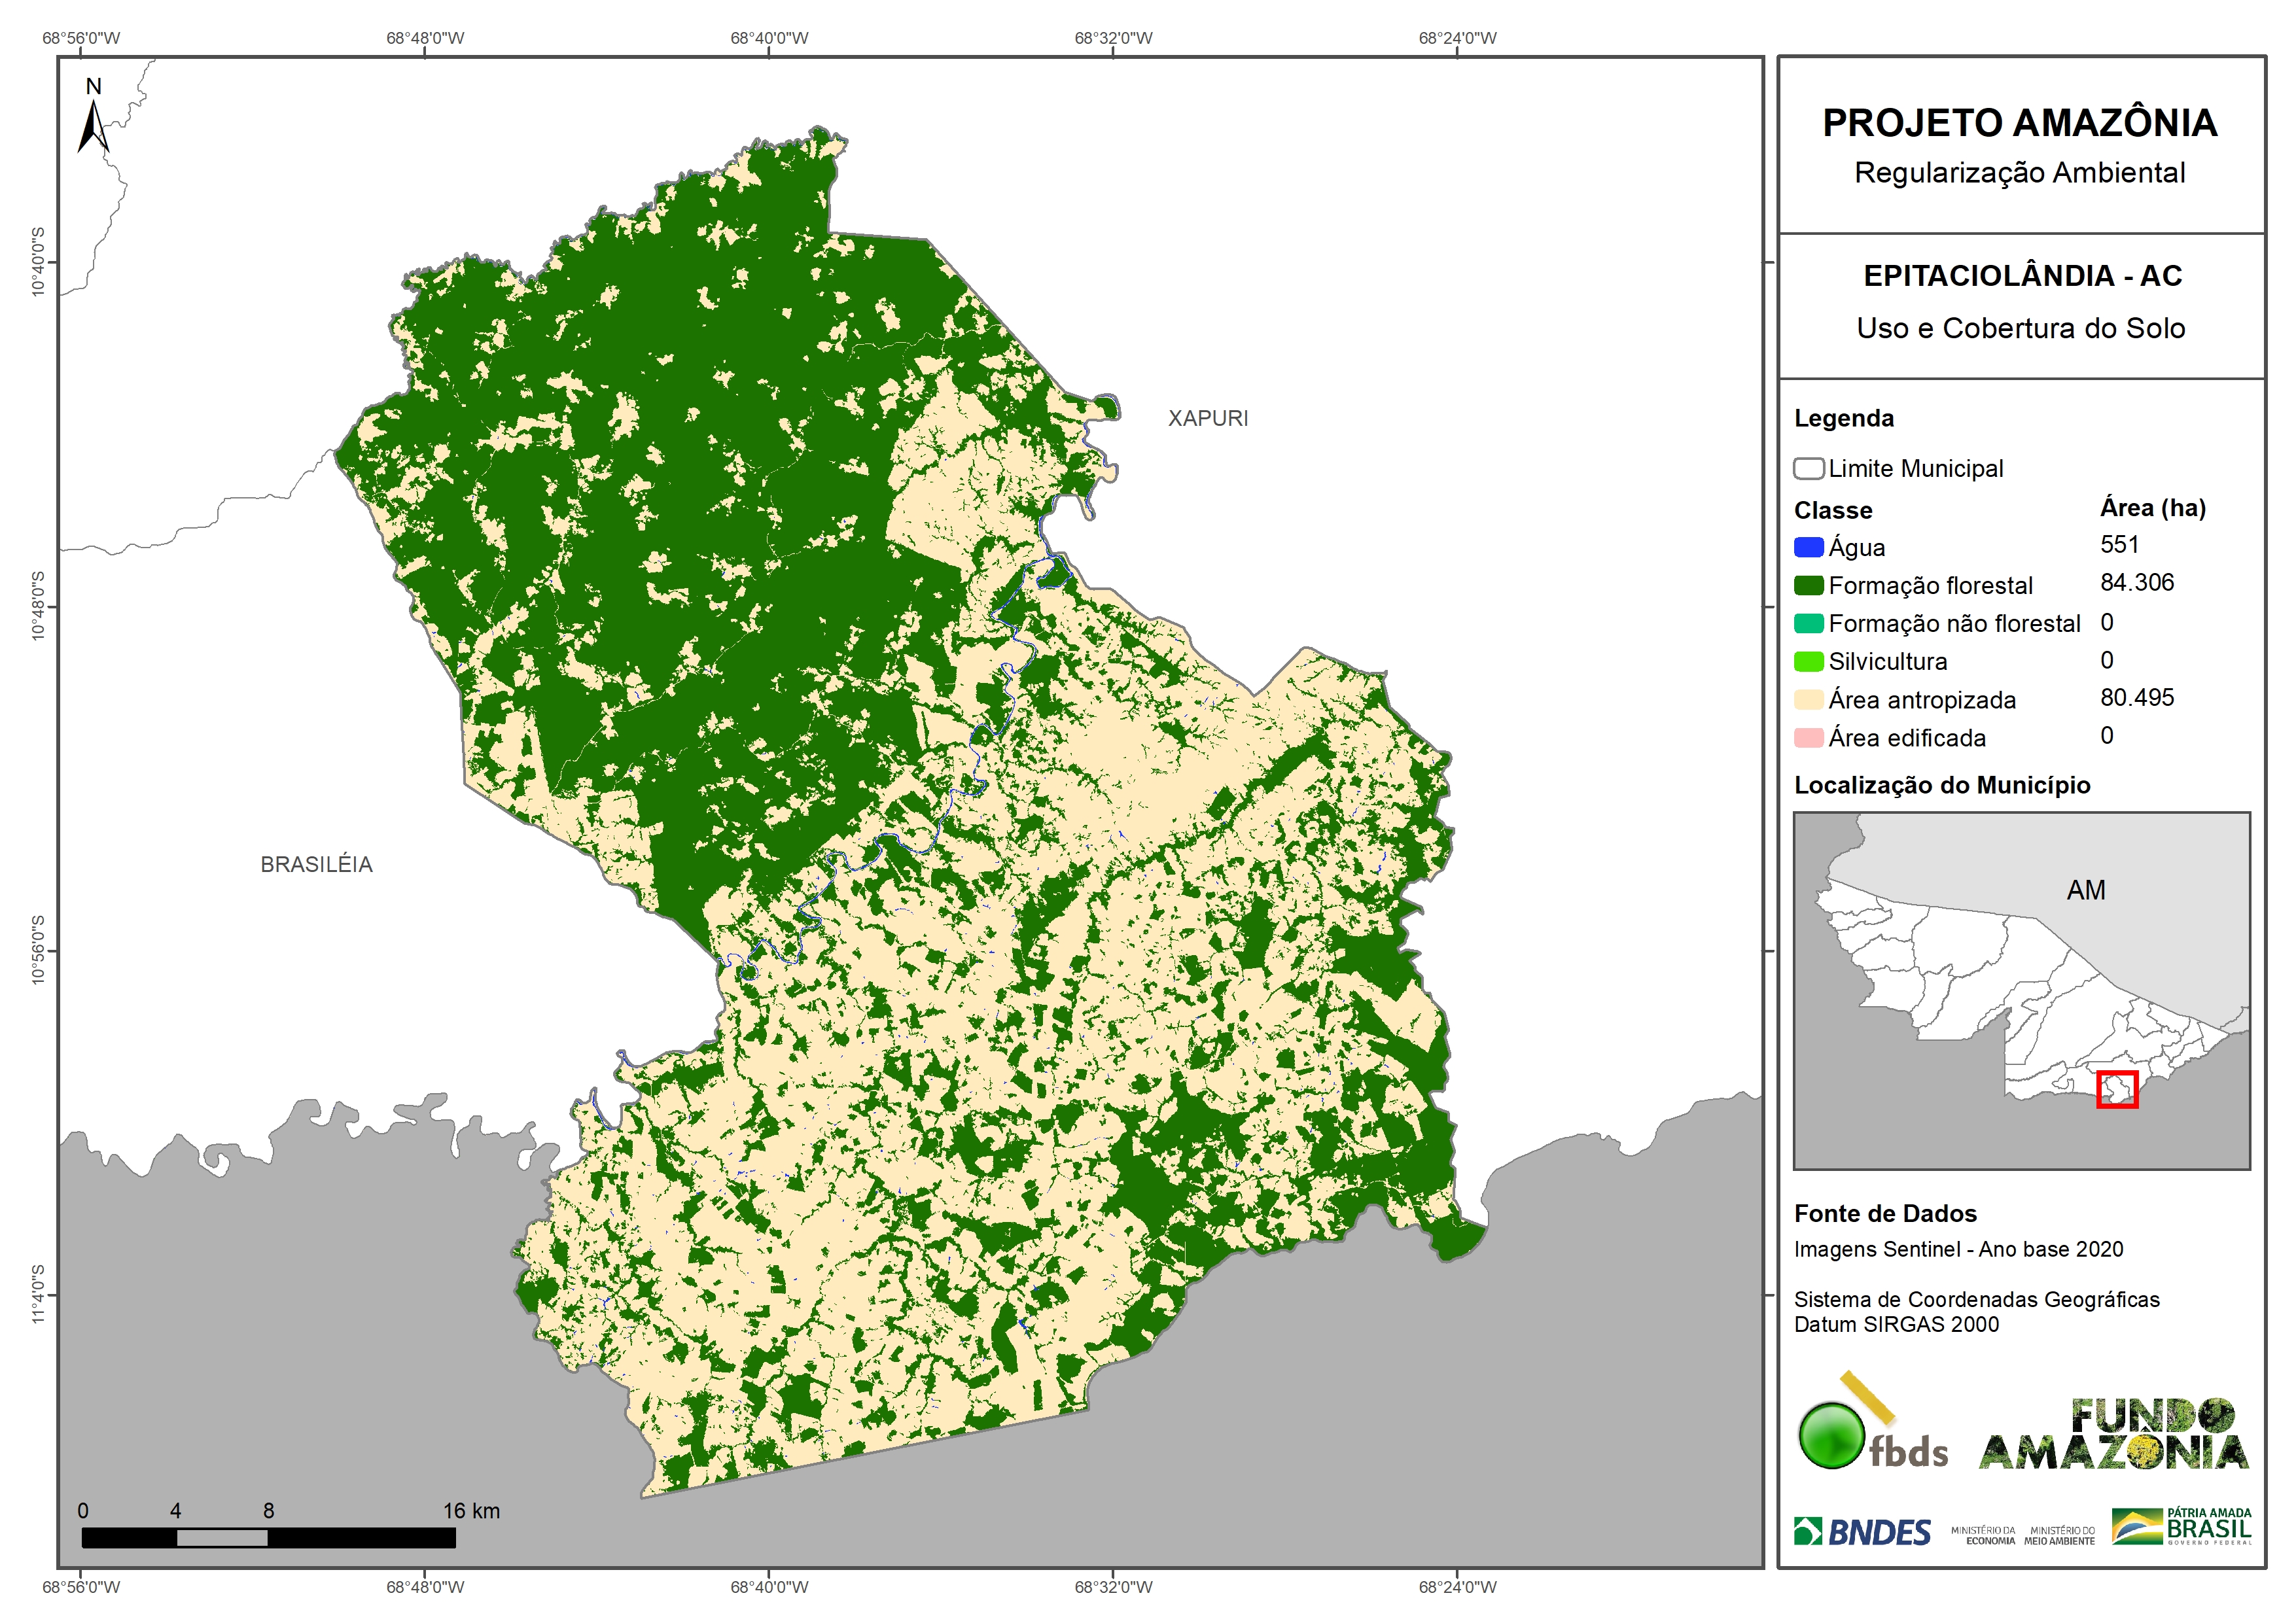The width and height of the screenshot is (2296, 1623).
Task: Click the Água blue legend swatch
Action: (x=1808, y=547)
